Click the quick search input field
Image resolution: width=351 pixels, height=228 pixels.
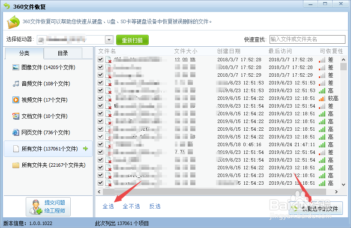click(307, 39)
